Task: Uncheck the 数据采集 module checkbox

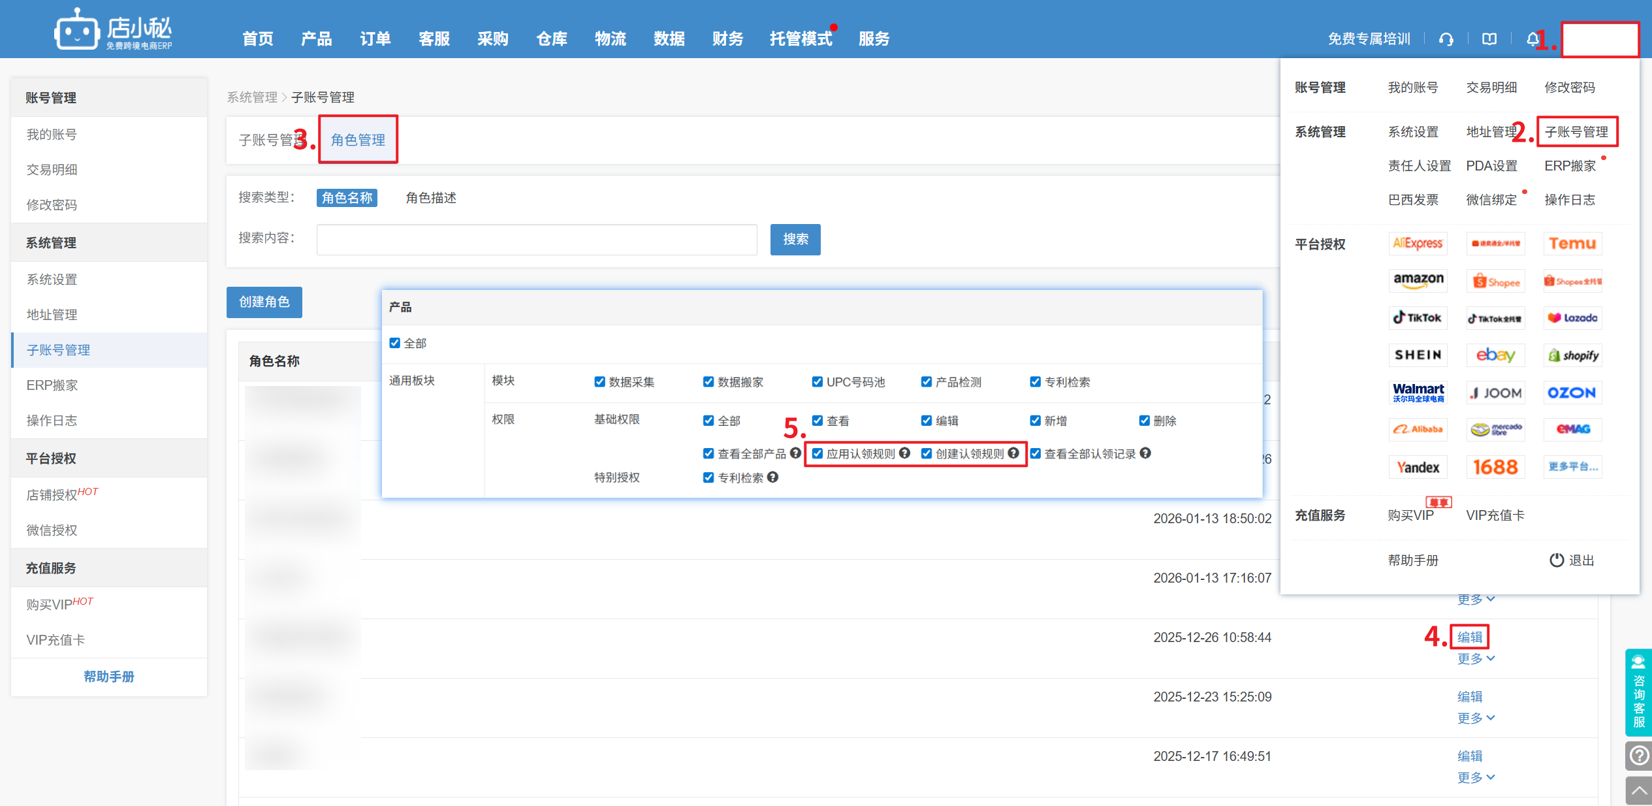Action: tap(599, 381)
